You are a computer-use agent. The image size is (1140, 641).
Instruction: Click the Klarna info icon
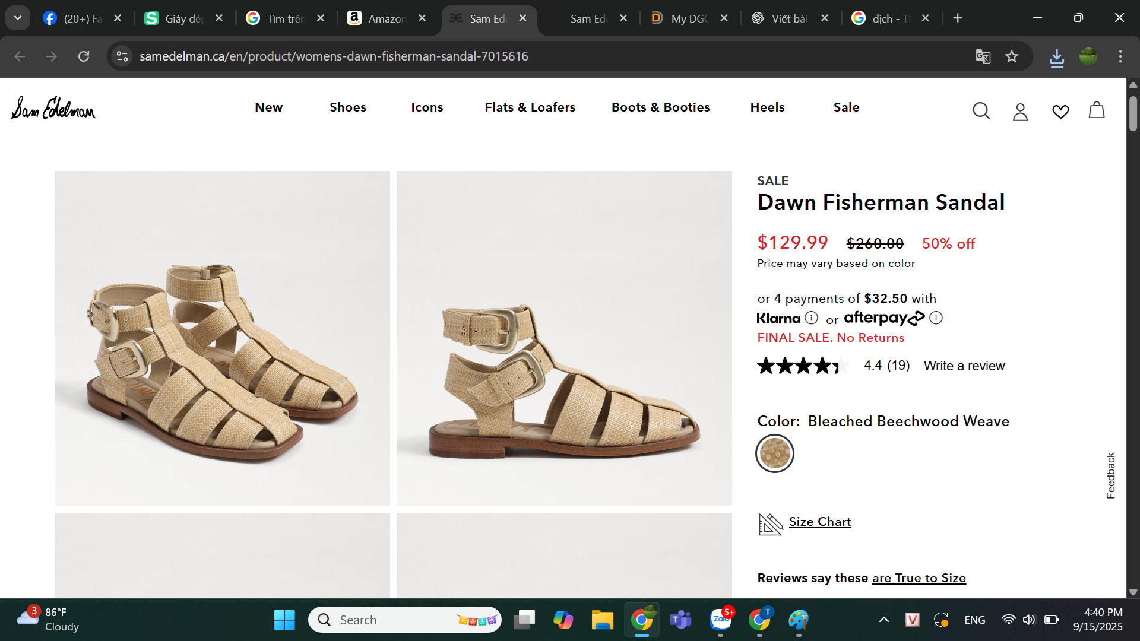[811, 318]
